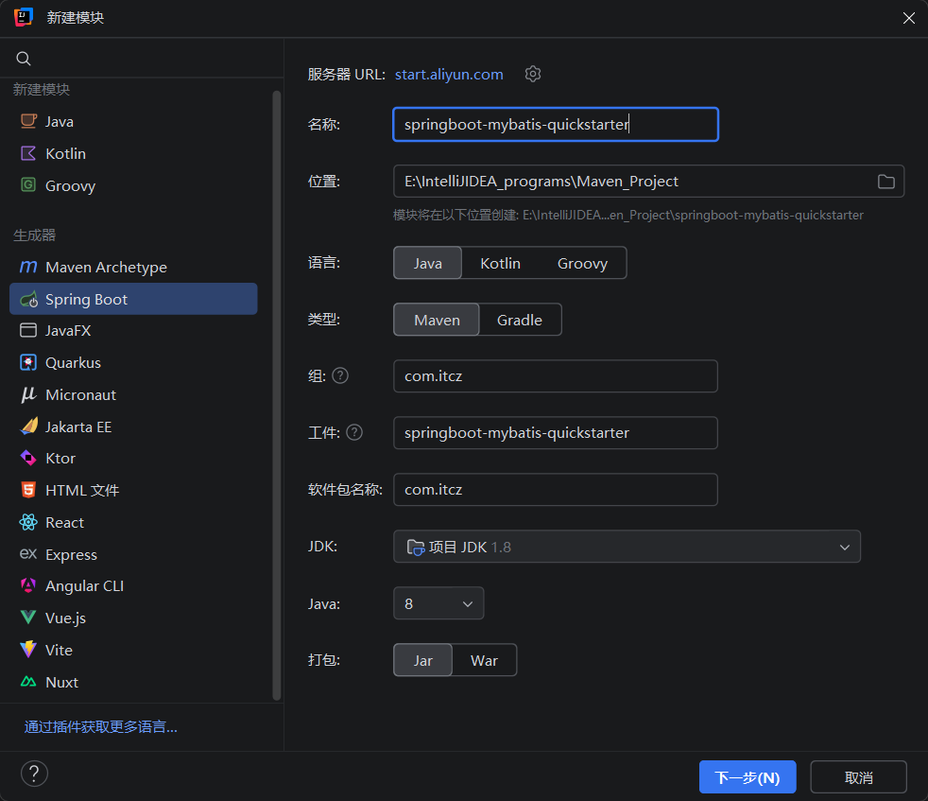The image size is (928, 801).
Task: Open dialog help question mark button
Action: [x=34, y=774]
